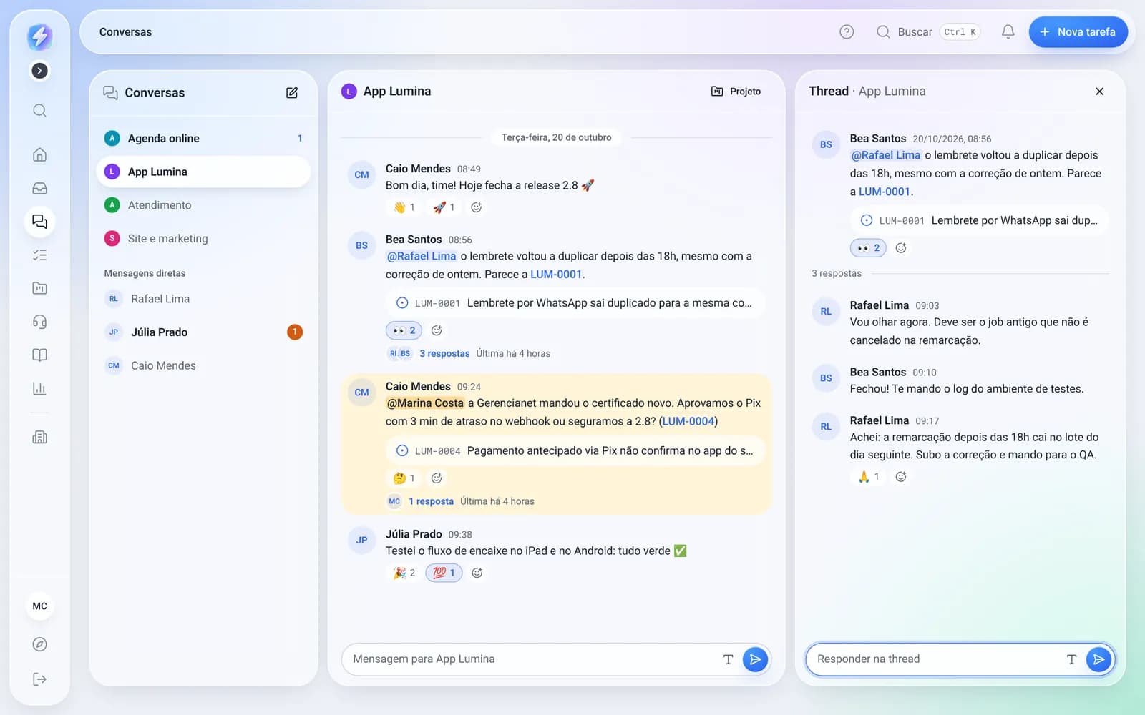Screen dimensions: 1145x715
Task: Toggle the waving hand reaction on Caio's message
Action: 404,207
